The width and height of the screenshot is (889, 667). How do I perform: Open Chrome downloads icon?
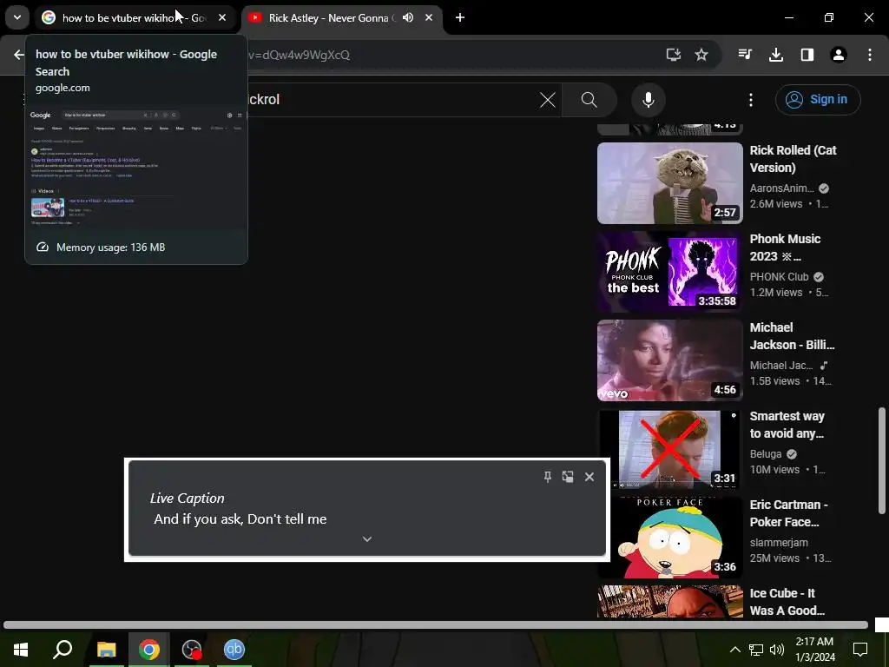click(x=776, y=55)
